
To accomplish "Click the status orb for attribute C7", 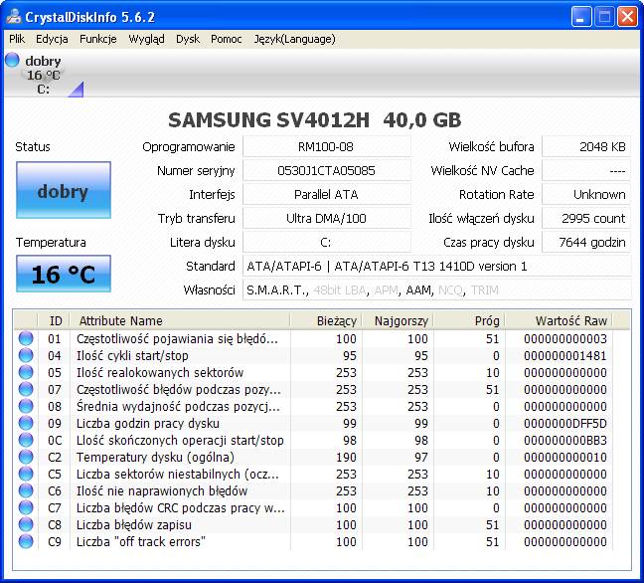I will pyautogui.click(x=26, y=507).
